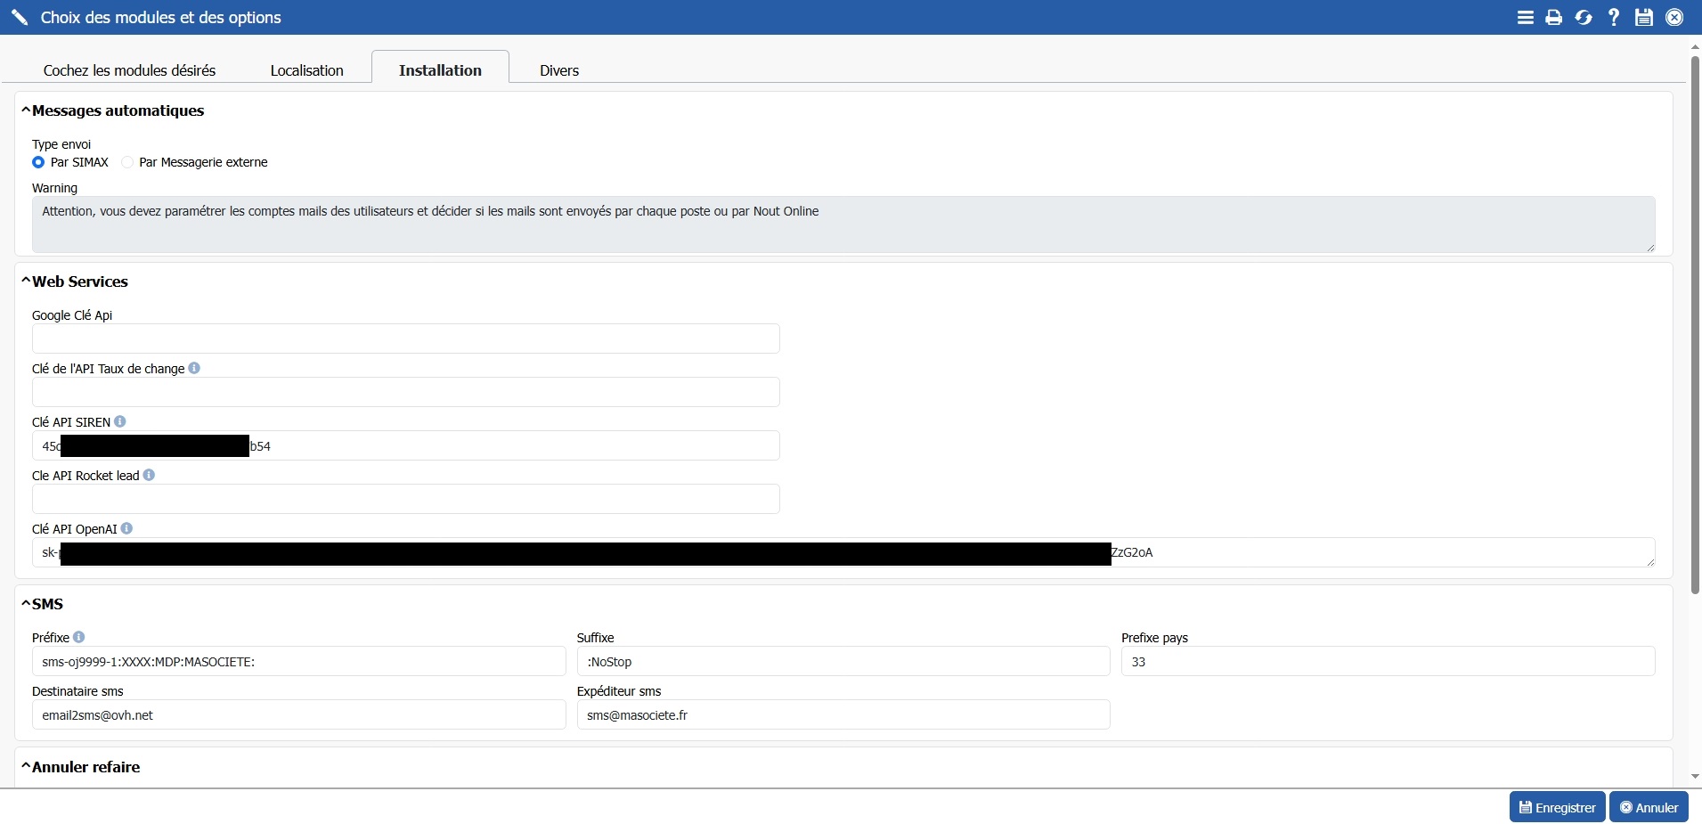The image size is (1702, 824).
Task: Collapse the Web Services section
Action: pyautogui.click(x=26, y=281)
